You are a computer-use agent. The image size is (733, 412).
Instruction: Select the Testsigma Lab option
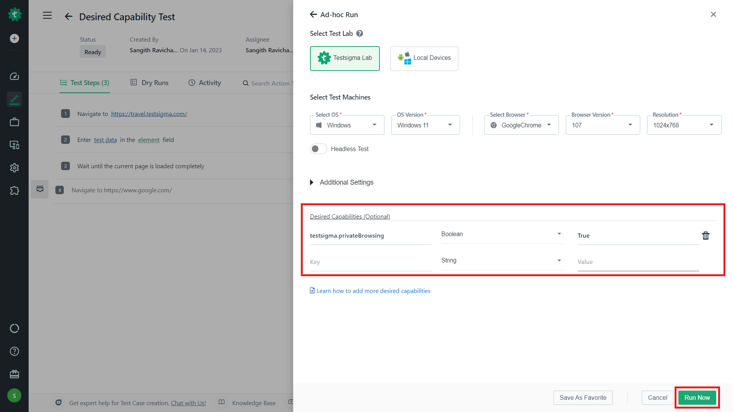pos(345,58)
